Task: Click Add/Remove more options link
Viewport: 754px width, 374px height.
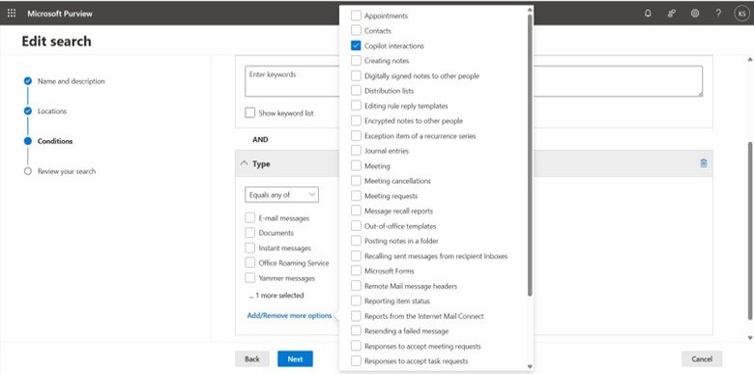Action: [x=289, y=316]
